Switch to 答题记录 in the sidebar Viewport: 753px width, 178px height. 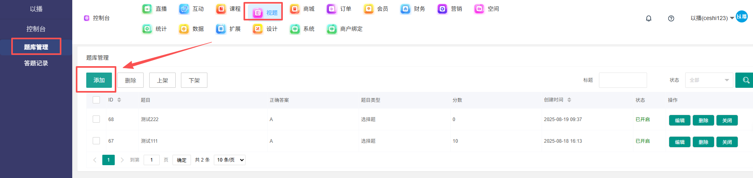(36, 63)
